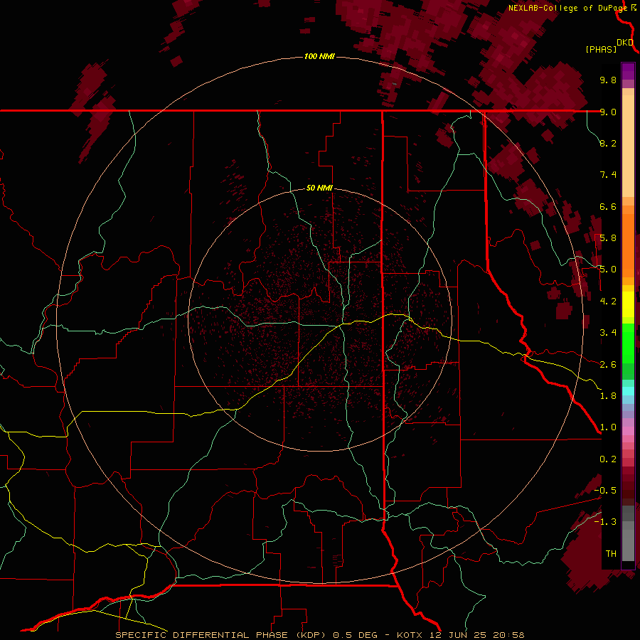Click the 1.8 value on the color scale
Image resolution: width=640 pixels, height=640 pixels.
point(608,396)
